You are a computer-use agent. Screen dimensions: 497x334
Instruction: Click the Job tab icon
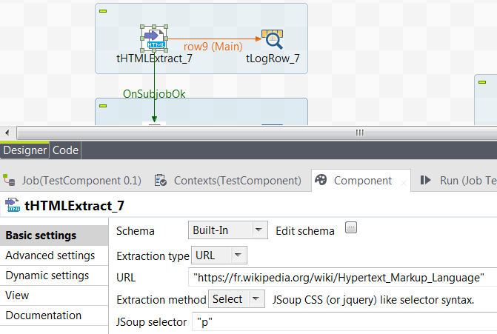coord(9,180)
